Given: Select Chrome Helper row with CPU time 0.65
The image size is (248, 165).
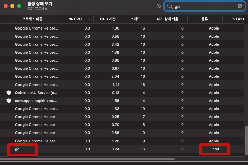Looking at the screenshot, I should click(x=122, y=60).
